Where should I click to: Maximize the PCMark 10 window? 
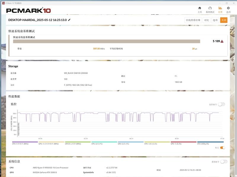pos(227,3)
